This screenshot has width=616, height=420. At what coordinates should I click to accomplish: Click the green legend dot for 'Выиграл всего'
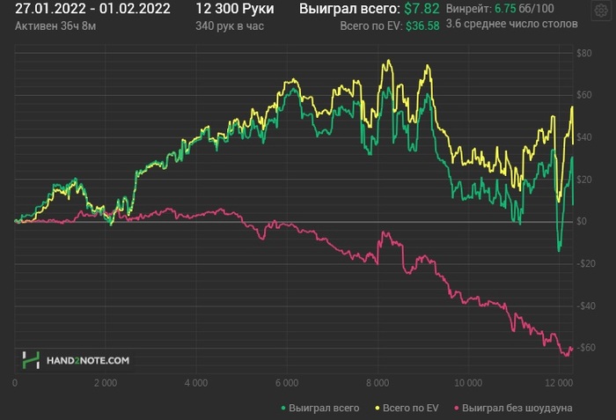283,409
